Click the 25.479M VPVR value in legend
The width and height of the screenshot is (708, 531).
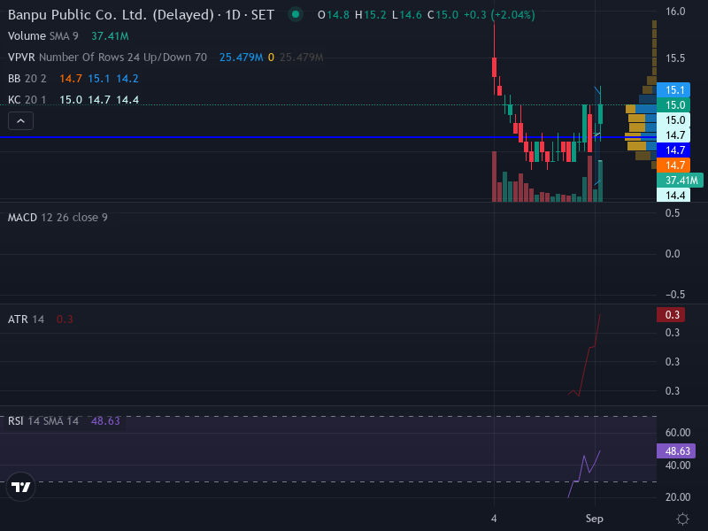(x=241, y=58)
